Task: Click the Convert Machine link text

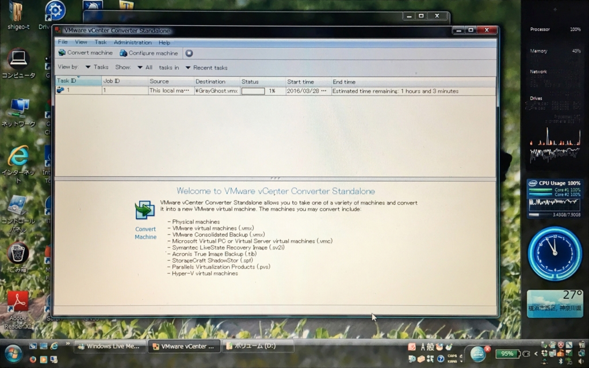Action: point(146,233)
